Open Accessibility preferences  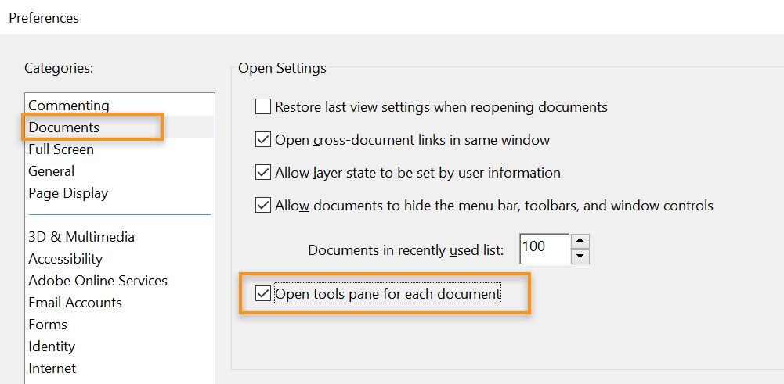pyautogui.click(x=66, y=259)
